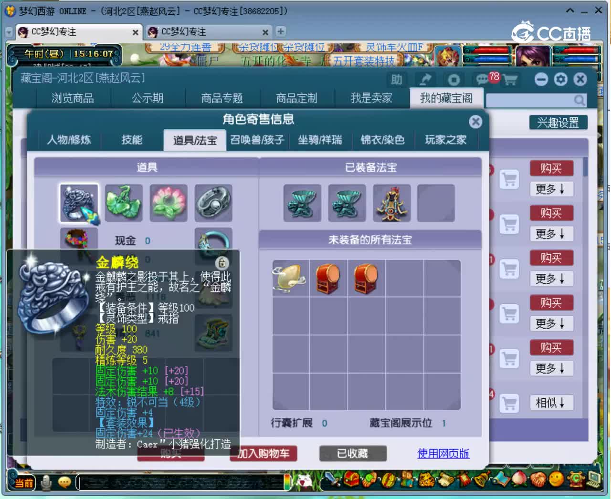Click first red 购买 button
The height and width of the screenshot is (499, 611).
pyautogui.click(x=551, y=169)
